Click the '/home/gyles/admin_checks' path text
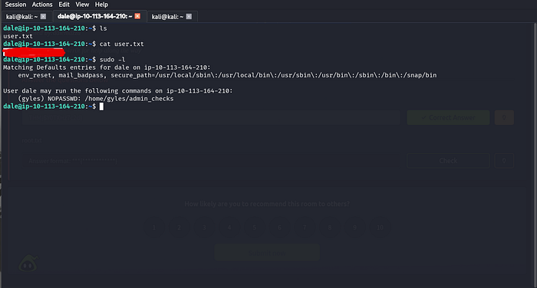This screenshot has height=288, width=537. point(129,99)
